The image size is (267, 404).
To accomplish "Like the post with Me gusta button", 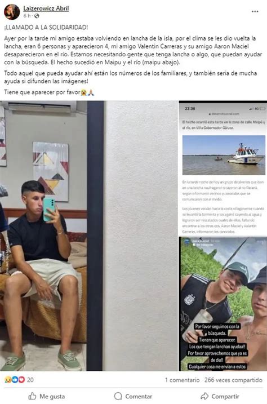I will (46, 396).
